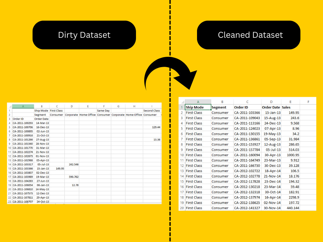Click 'Consumer' in the CA-2012-102722 row

pyautogui.click(x=222, y=171)
